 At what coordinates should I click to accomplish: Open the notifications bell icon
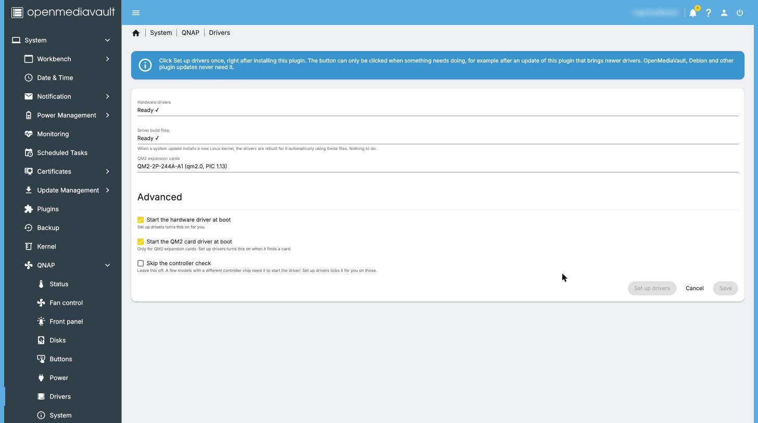pos(693,13)
